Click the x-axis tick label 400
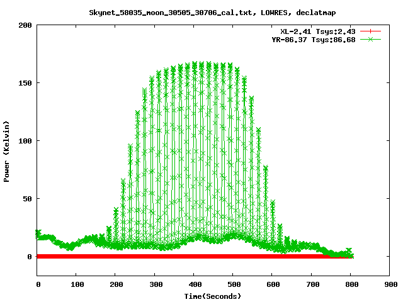 (195, 284)
